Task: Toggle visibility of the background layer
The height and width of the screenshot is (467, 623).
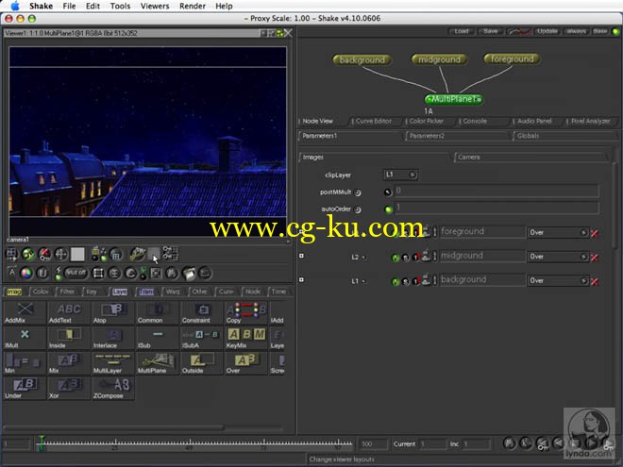Action: coord(396,282)
